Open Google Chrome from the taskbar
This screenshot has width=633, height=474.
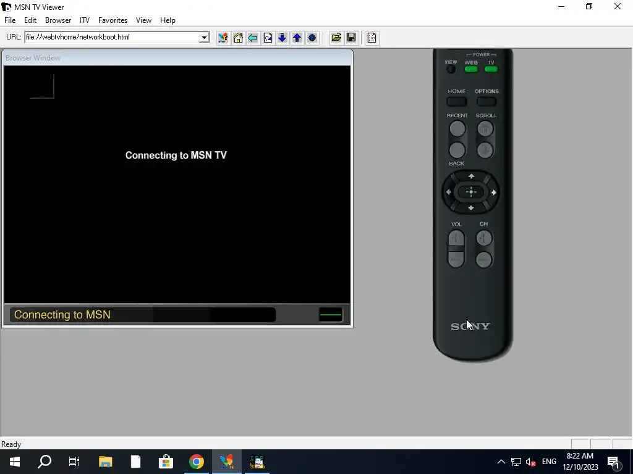(x=196, y=462)
